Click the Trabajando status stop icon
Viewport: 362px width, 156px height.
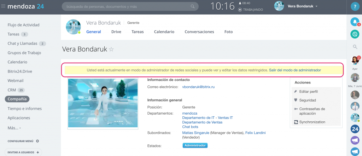[x=240, y=10]
